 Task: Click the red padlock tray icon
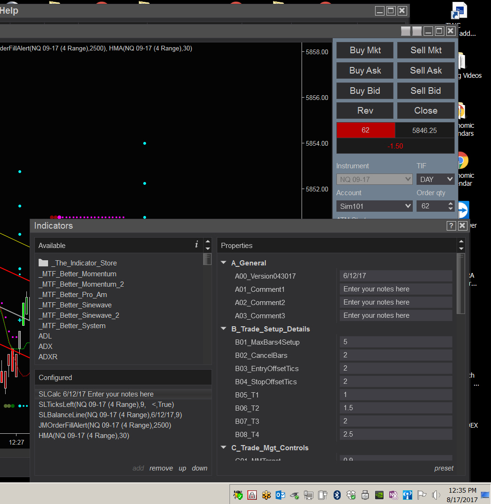[252, 495]
